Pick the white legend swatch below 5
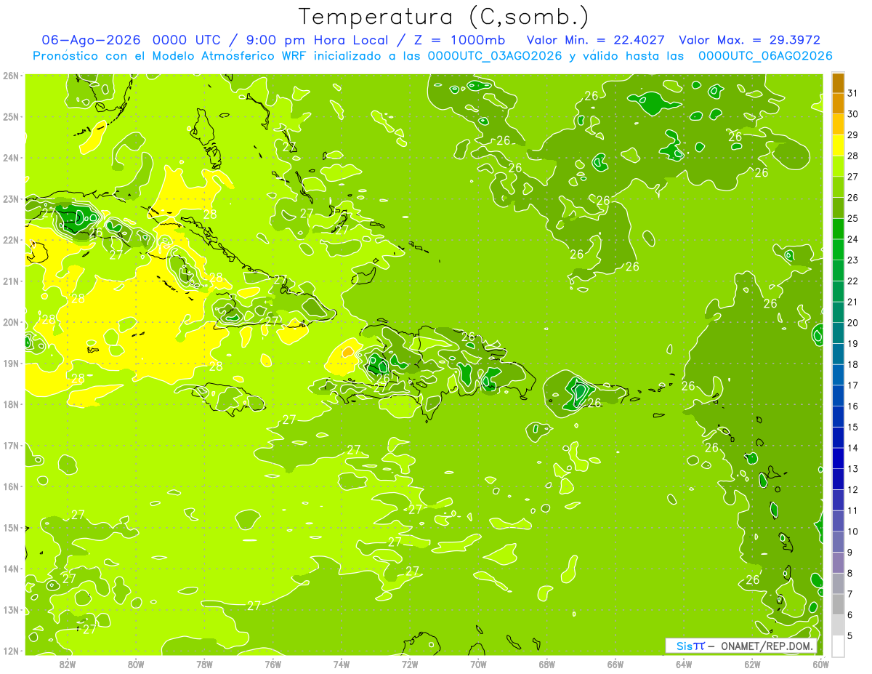 tap(838, 646)
